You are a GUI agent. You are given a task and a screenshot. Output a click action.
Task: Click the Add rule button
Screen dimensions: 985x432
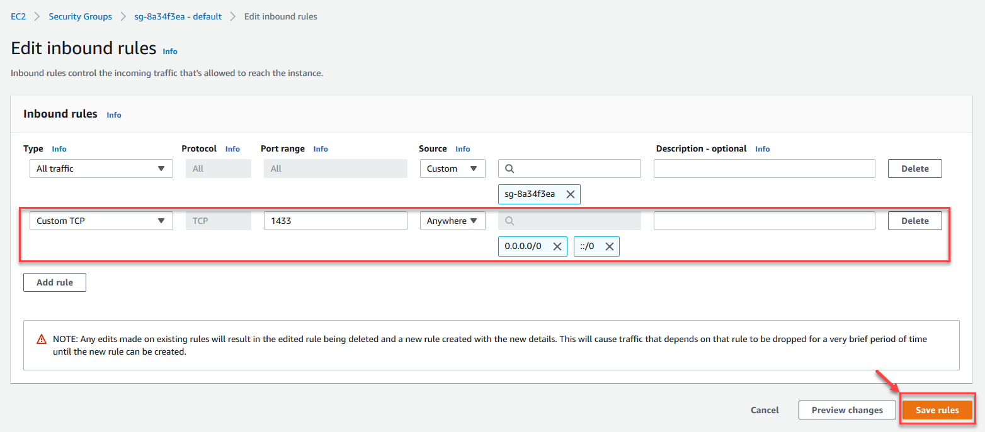[55, 282]
